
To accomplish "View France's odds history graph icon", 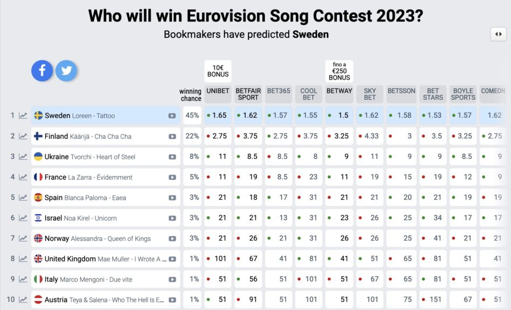I will tap(23, 177).
